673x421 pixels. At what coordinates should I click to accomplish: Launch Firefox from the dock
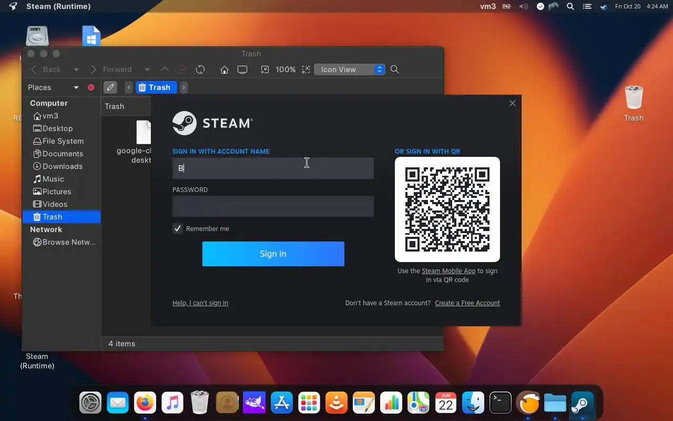[x=145, y=404]
